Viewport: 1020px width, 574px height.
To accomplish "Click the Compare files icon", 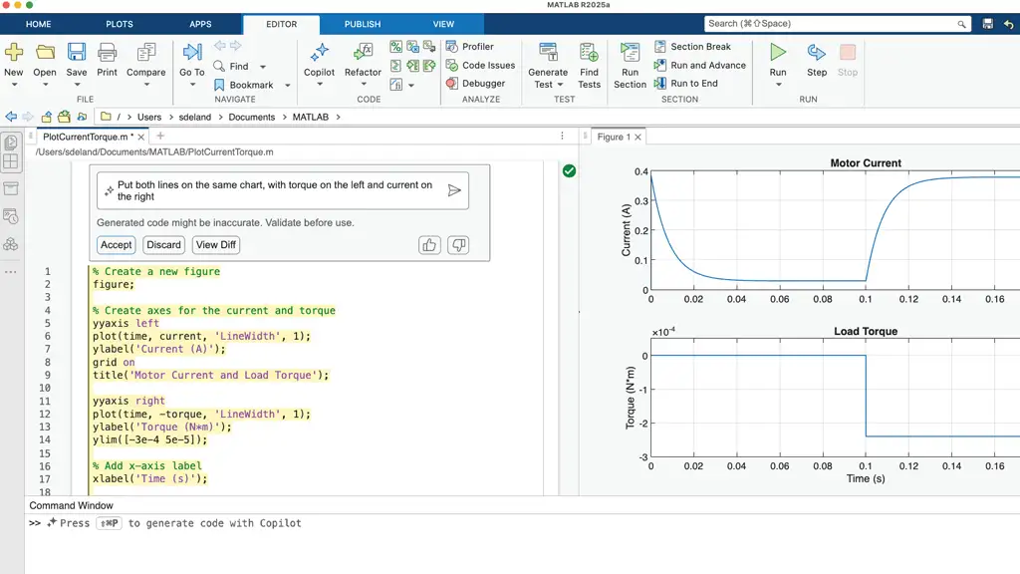I will (x=145, y=53).
